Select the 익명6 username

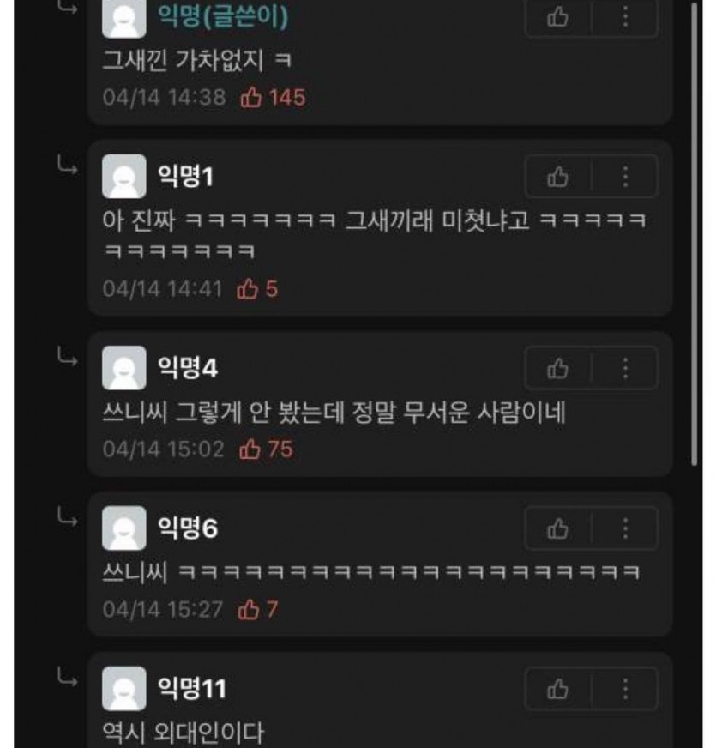click(188, 528)
